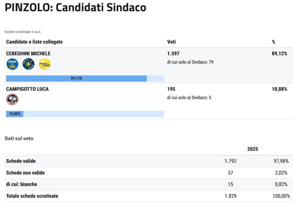Click Cereghini's 1.597 vote count
The height and width of the screenshot is (204, 293).
pos(173,54)
